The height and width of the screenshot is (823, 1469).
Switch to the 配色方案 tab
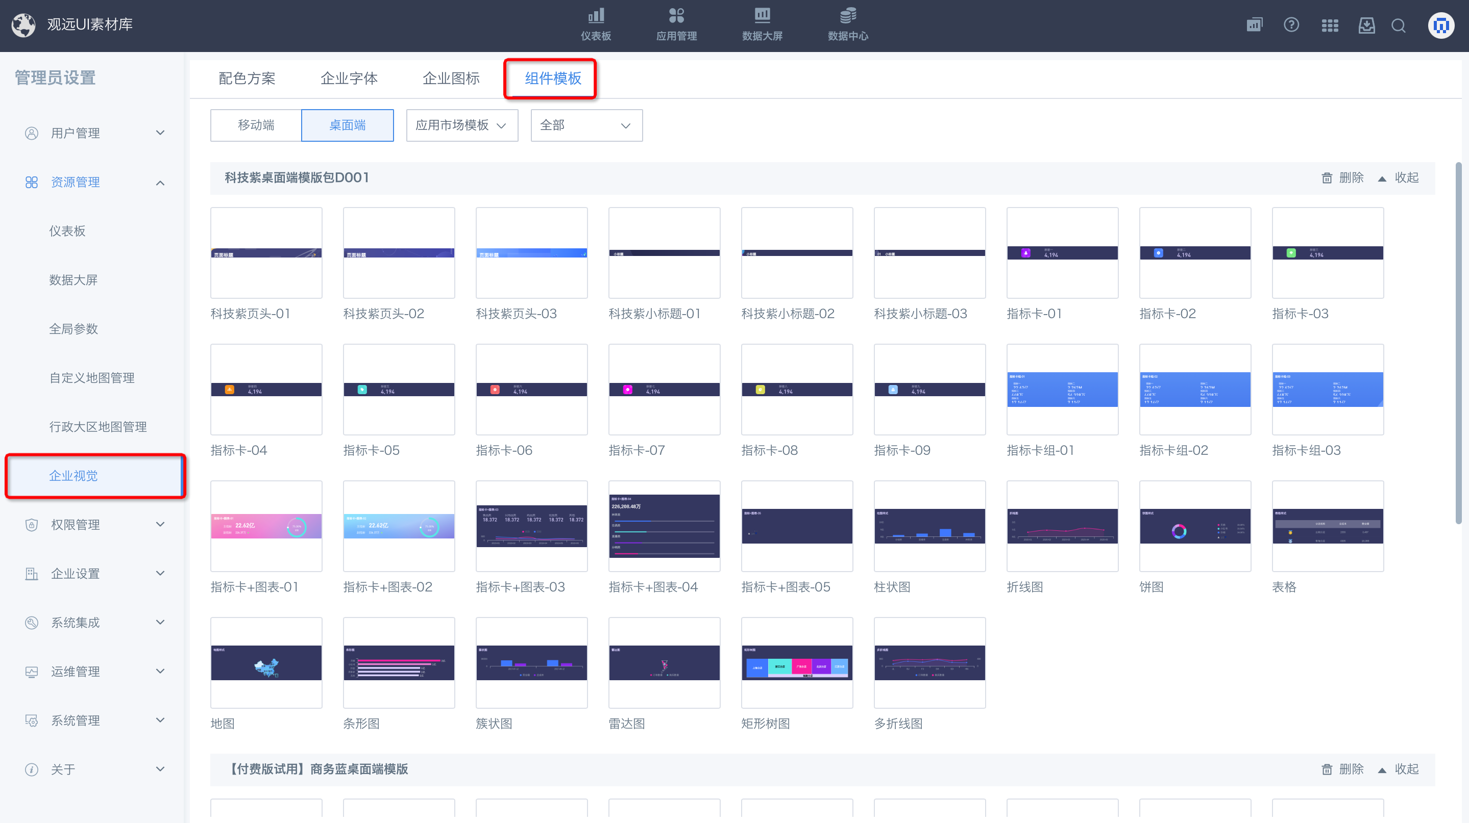tap(247, 78)
